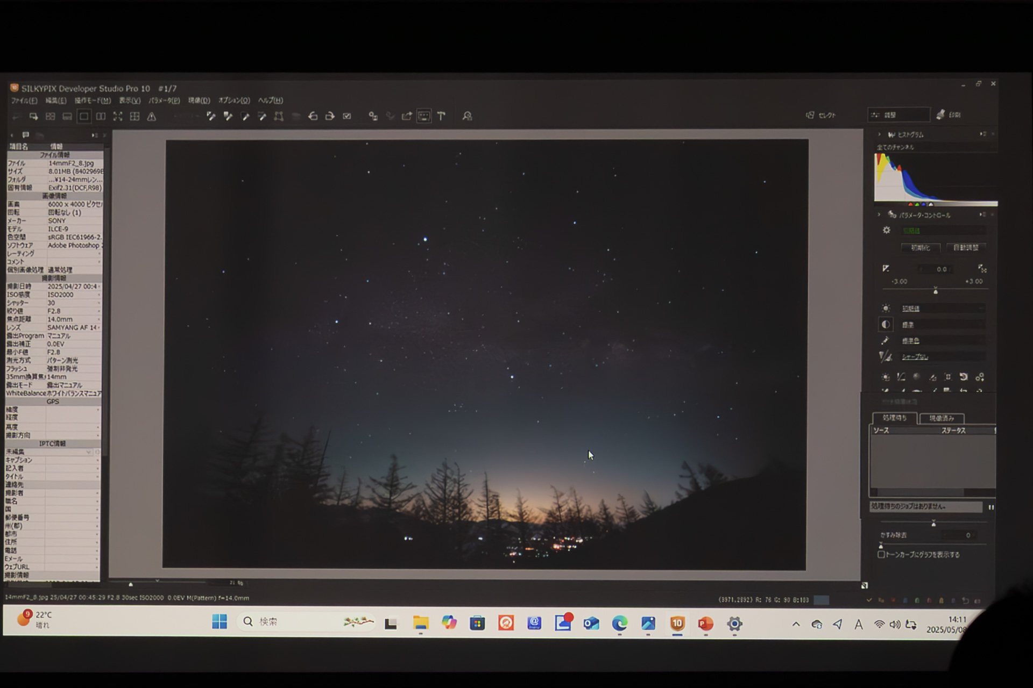Select the single-image preview mode icon
This screenshot has height=688, width=1033.
tap(84, 116)
